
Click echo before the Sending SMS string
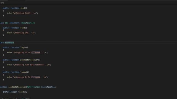pos(9,33)
